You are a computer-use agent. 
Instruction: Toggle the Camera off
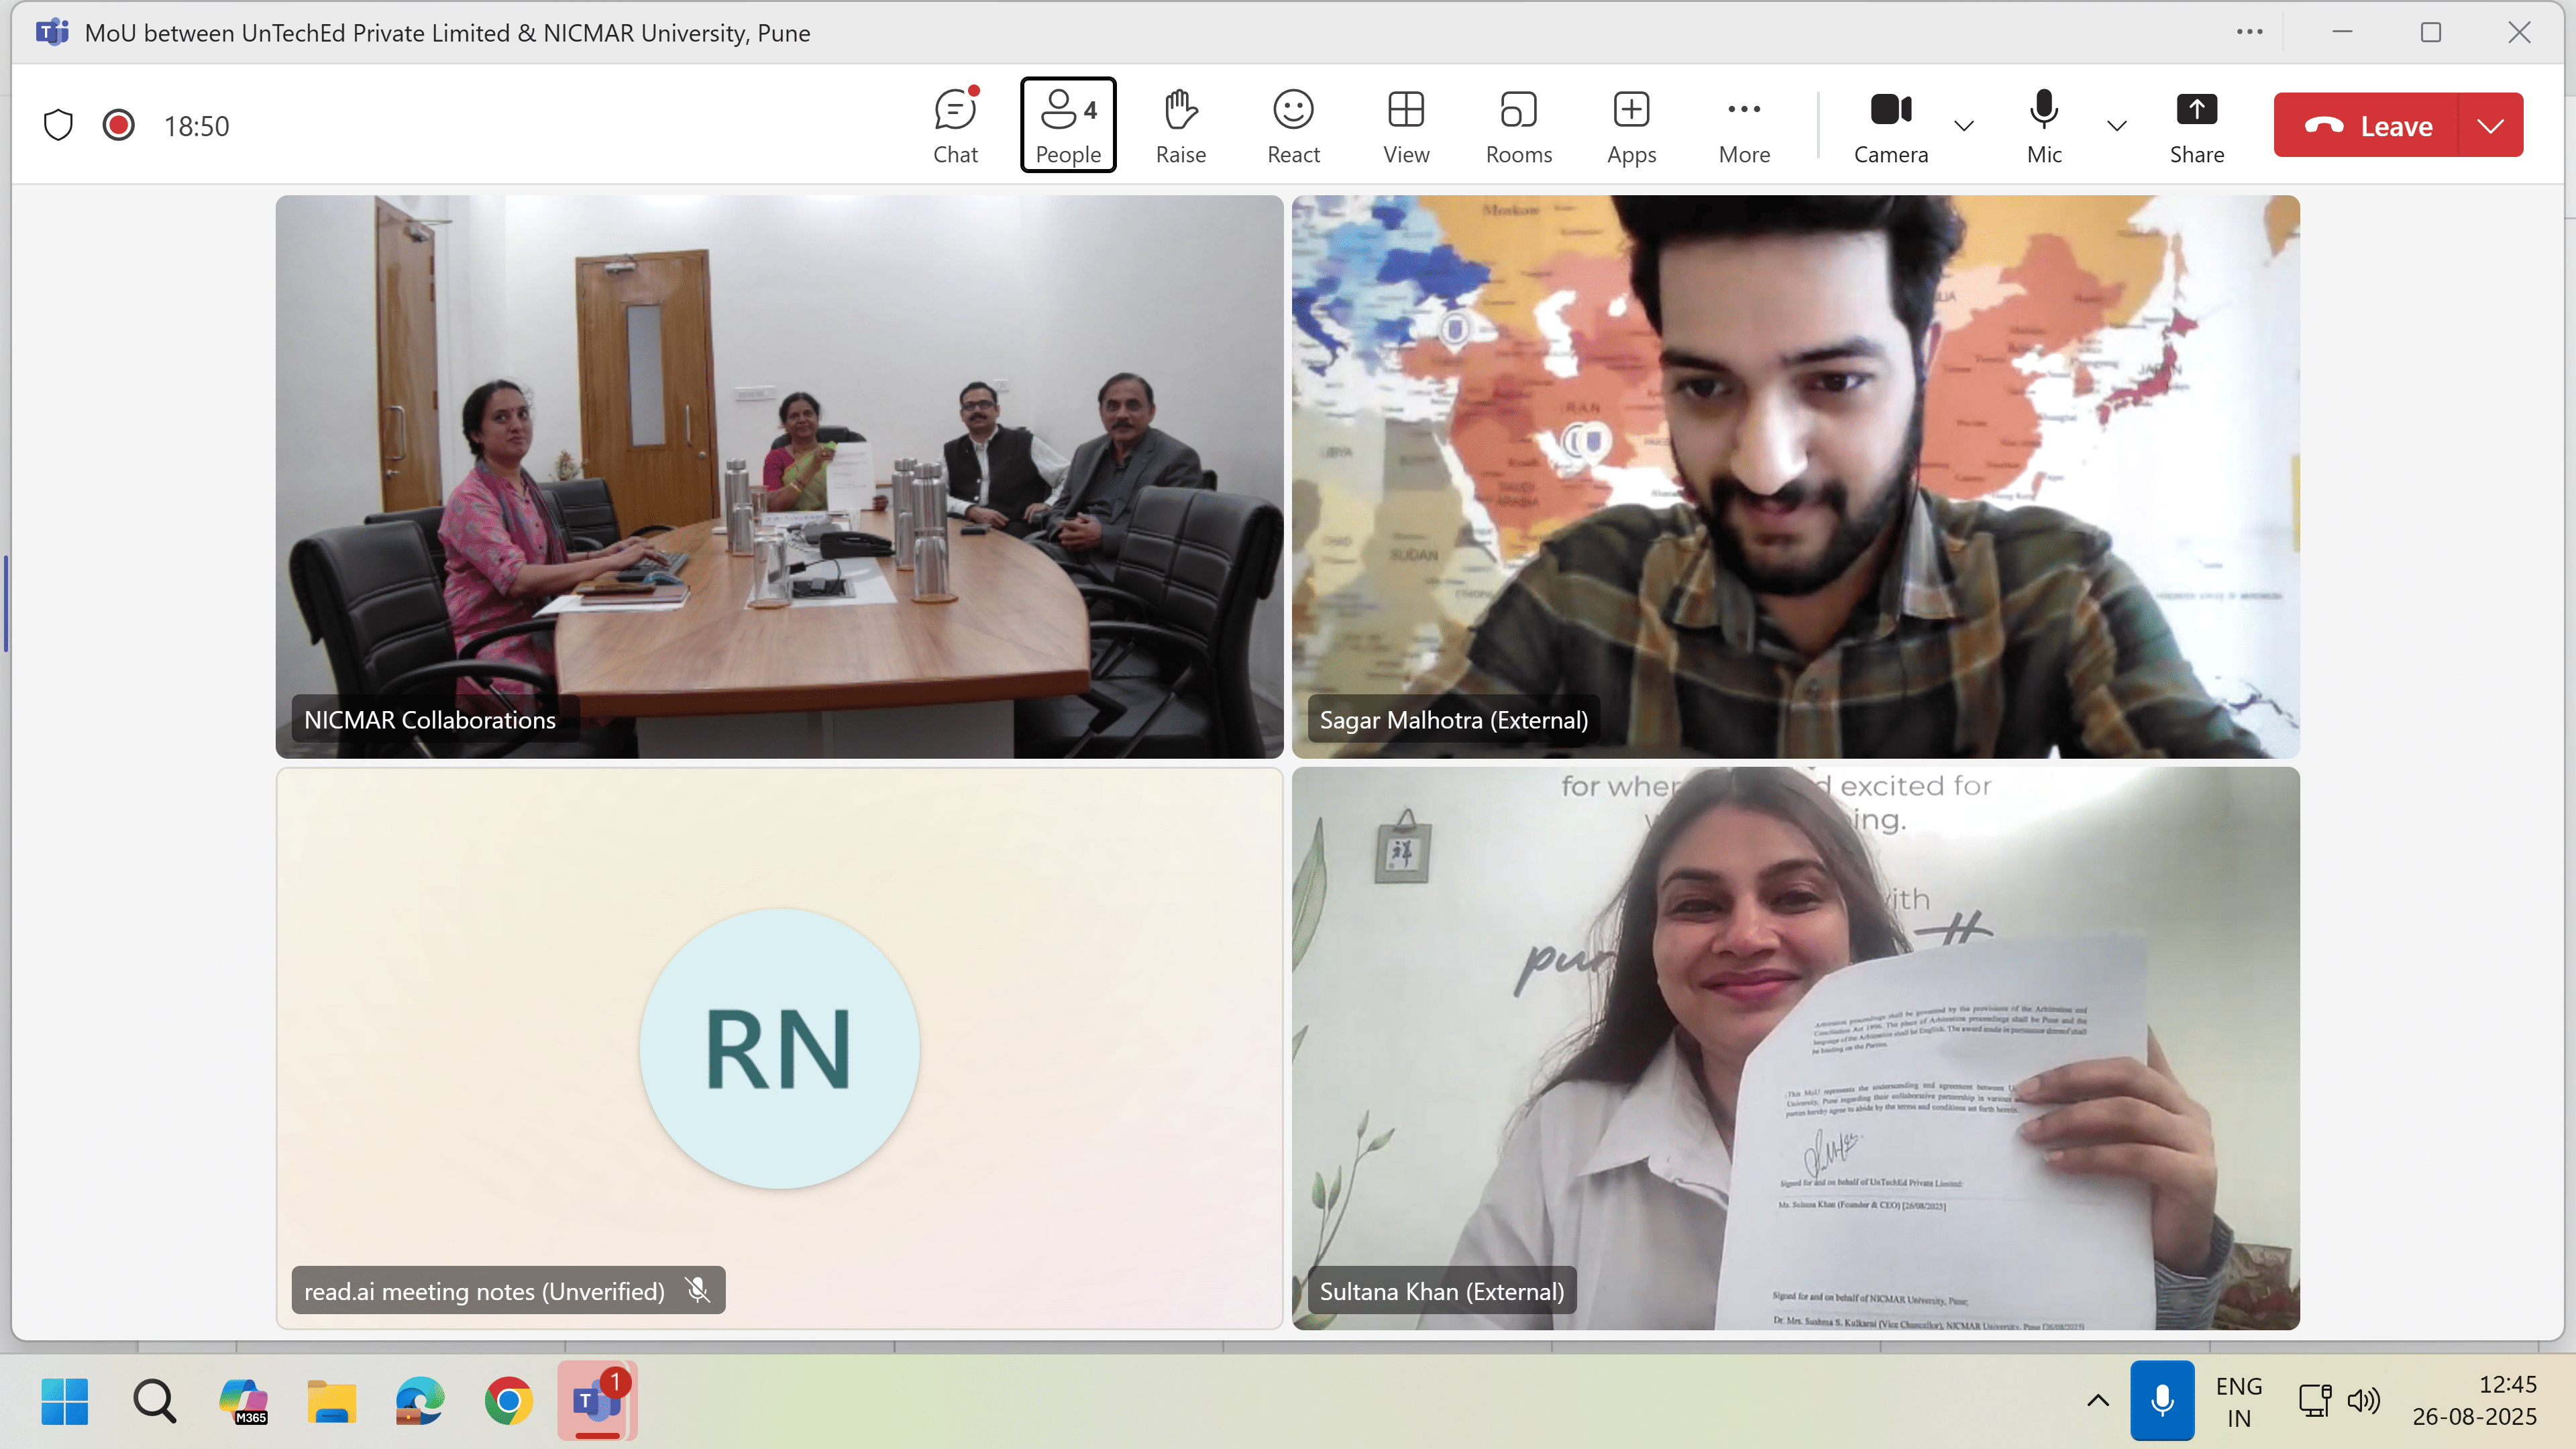1890,125
